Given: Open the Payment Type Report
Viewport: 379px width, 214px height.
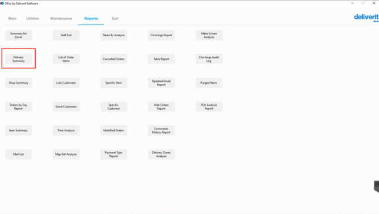Looking at the screenshot, I should (x=114, y=155).
